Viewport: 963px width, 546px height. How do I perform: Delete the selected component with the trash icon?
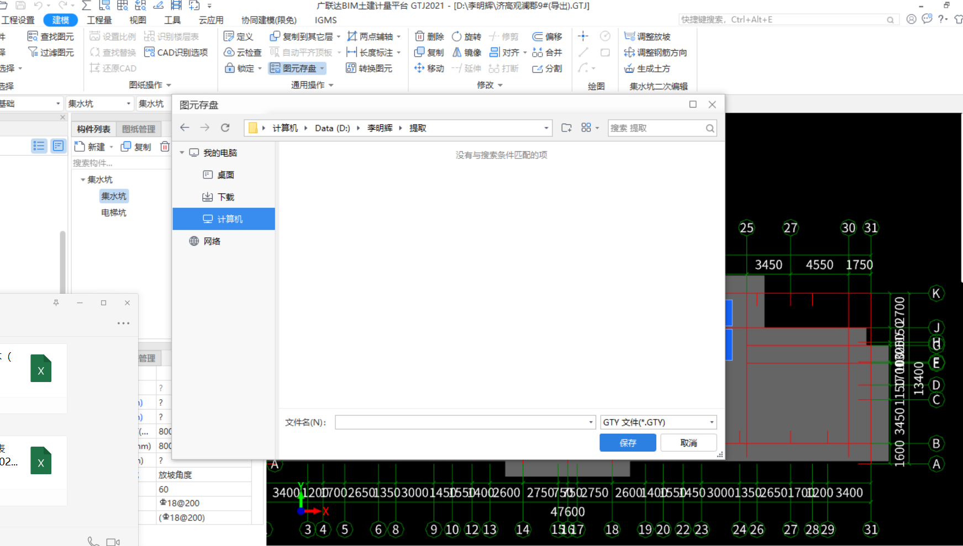(x=165, y=146)
